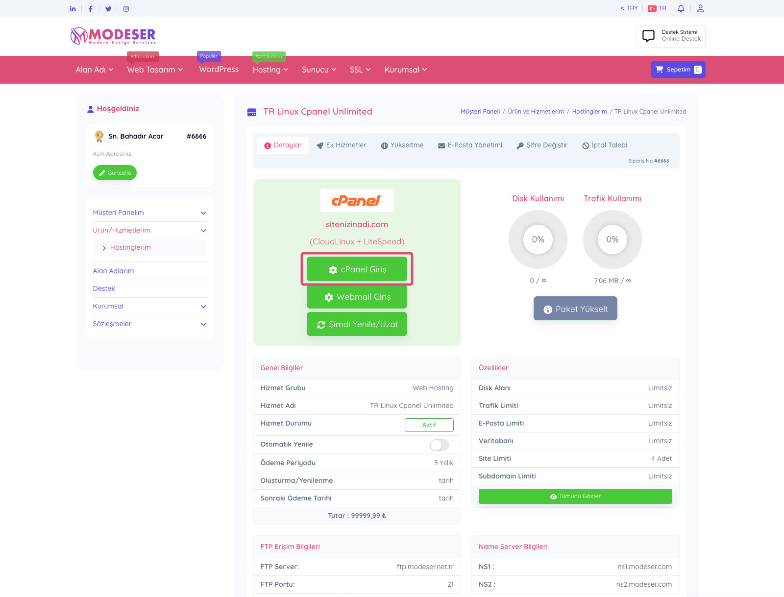Image resolution: width=784 pixels, height=597 pixels.
Task: Click the Modeser logo
Action: [x=113, y=36]
